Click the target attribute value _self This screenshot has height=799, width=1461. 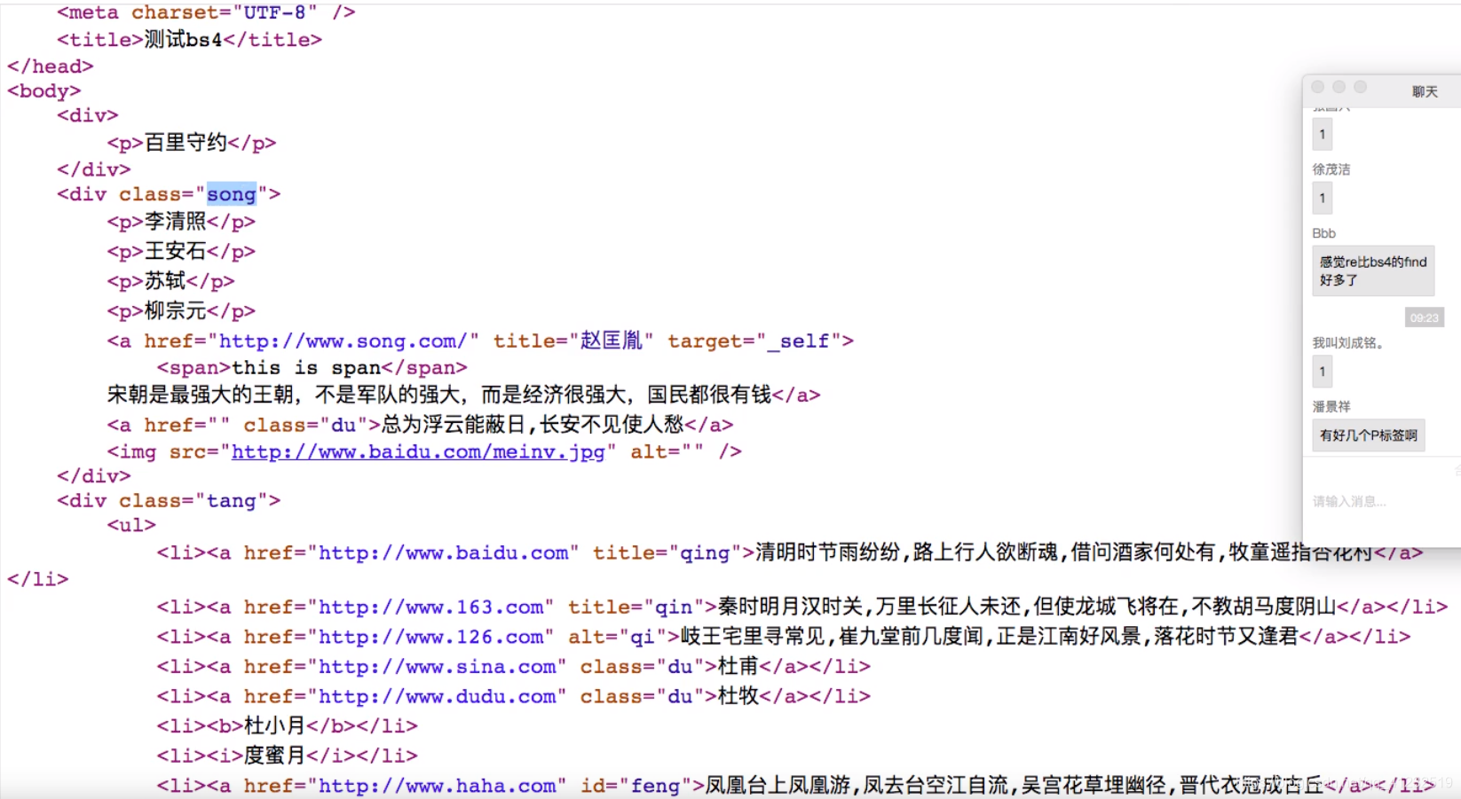tap(799, 341)
